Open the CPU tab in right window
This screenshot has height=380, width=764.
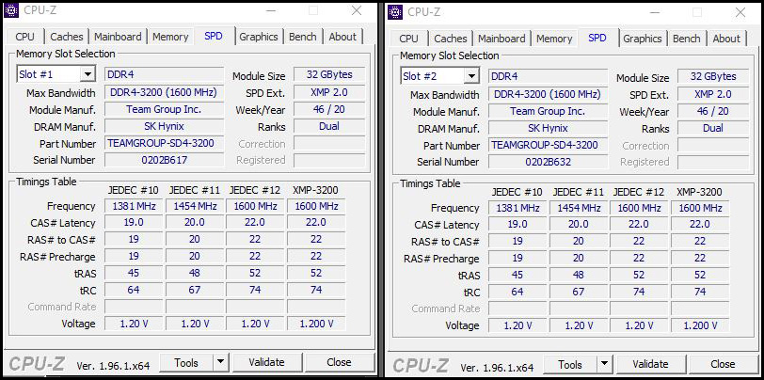click(x=408, y=39)
